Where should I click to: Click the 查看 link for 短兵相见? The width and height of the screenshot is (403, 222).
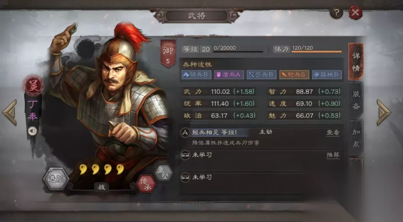[x=333, y=133]
